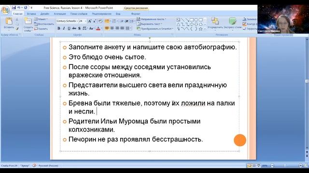Click the Удалить delete slide button
This screenshot has height=173, width=309.
click(41, 29)
